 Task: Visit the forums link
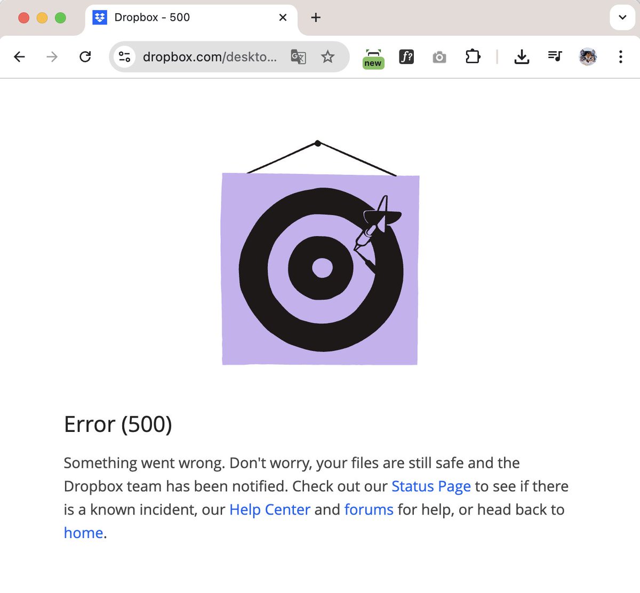pos(369,510)
